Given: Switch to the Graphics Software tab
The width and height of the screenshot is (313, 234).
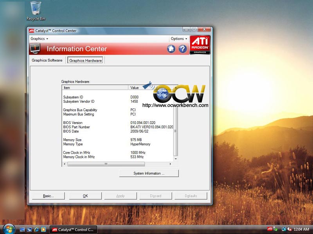Looking at the screenshot, I should (47, 60).
